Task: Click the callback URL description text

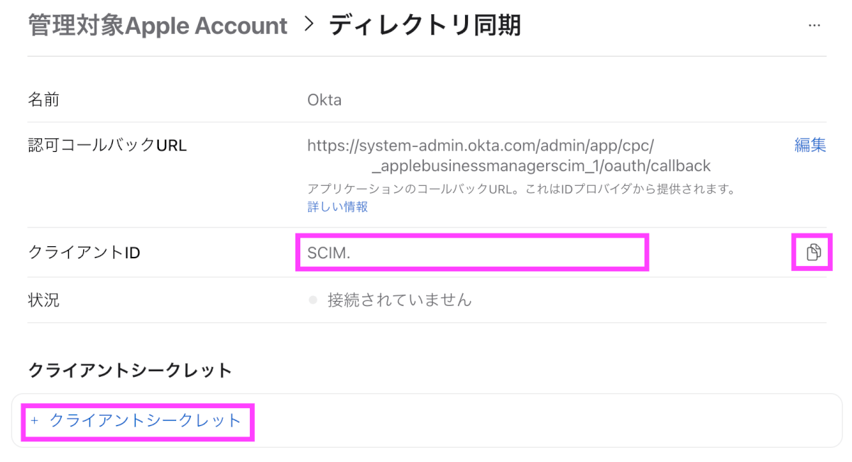Action: [x=520, y=189]
